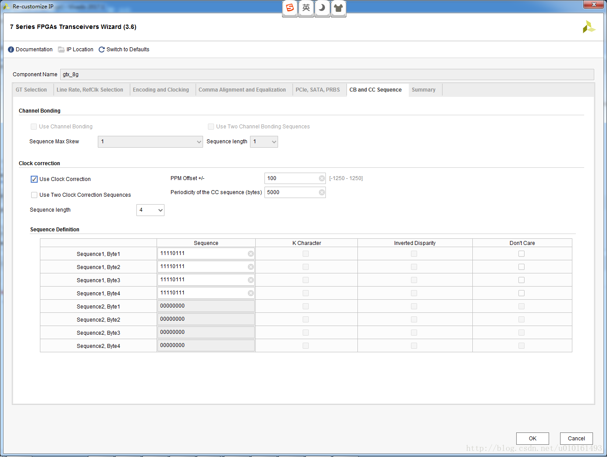Toggle Use Two Channel Bonding Sequences checkbox
The height and width of the screenshot is (457, 607).
[211, 127]
